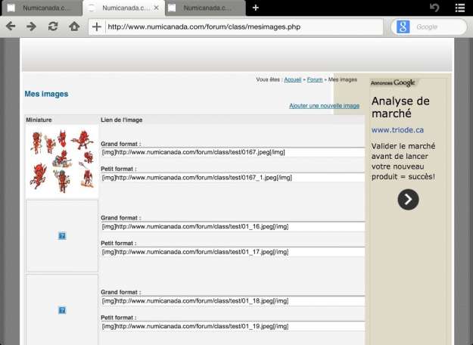This screenshot has height=345, width=473.
Task: Click Ajouter une nouvelle image link
Action: 324,106
